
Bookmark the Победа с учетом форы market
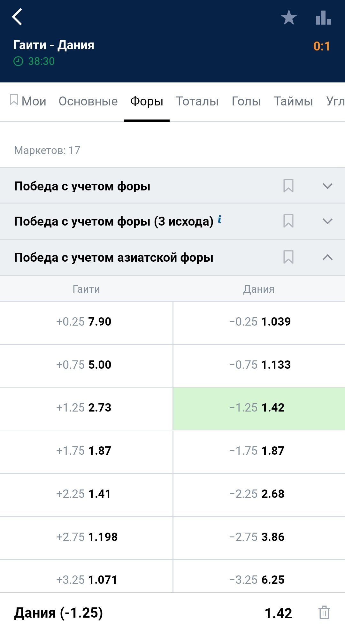coord(288,186)
